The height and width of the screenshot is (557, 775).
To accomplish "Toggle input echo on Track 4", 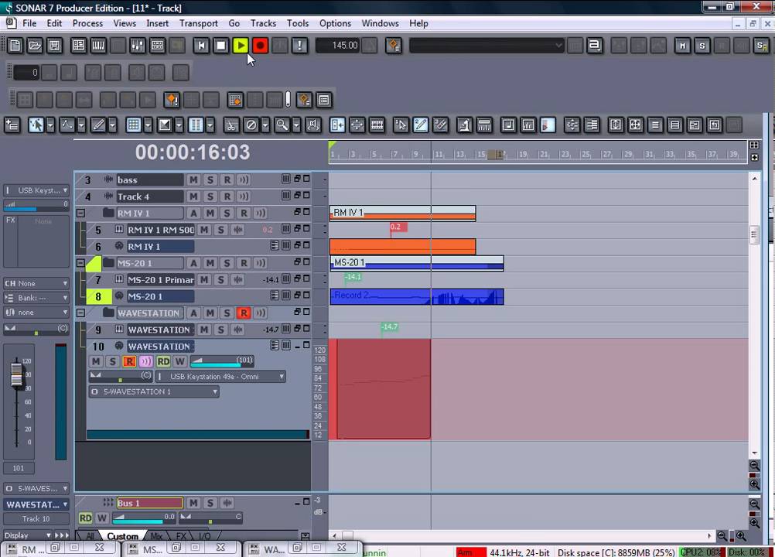I will tap(244, 196).
